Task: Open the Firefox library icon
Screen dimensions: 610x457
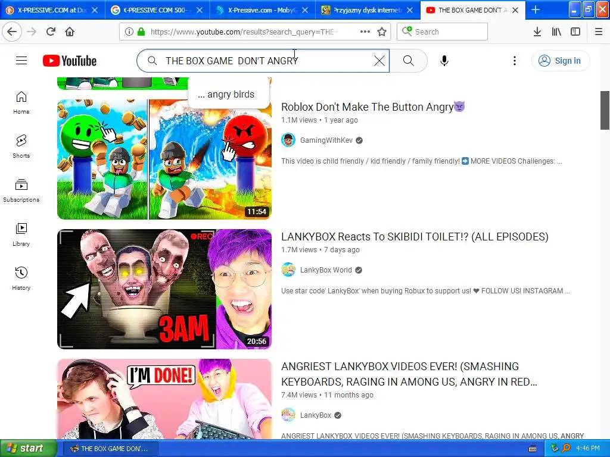Action: tap(556, 32)
